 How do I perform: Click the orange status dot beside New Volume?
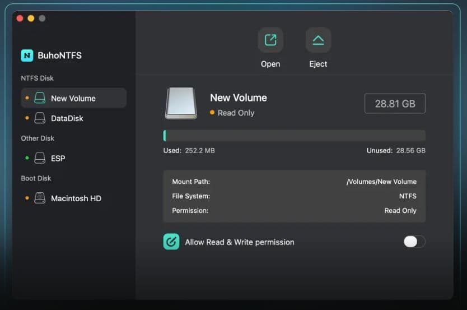[27, 98]
